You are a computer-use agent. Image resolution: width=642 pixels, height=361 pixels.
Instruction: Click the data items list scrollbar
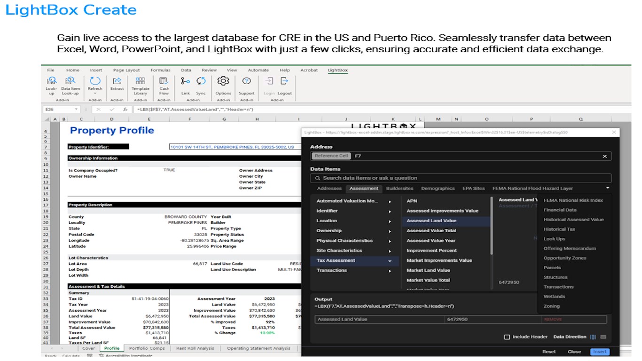point(492,226)
